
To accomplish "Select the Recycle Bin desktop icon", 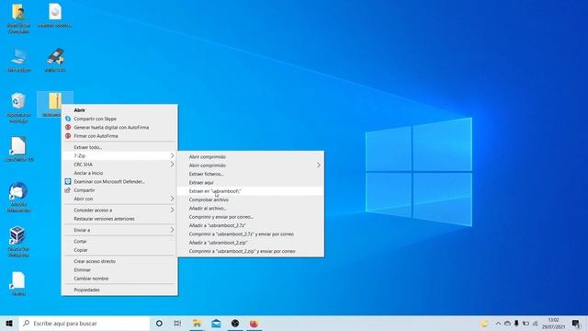I will 18,101.
